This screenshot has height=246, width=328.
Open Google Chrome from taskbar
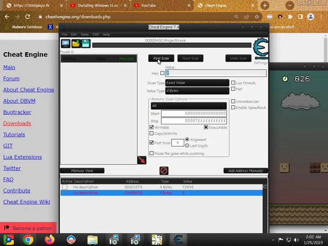[28, 240]
